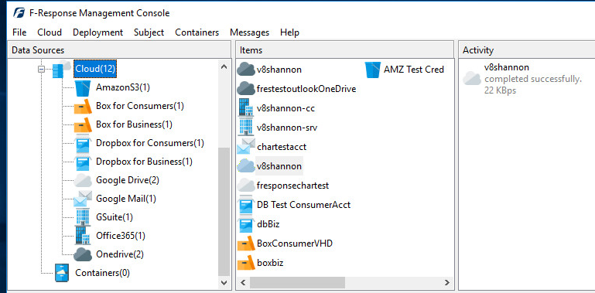The image size is (595, 293).
Task: Click the dbBiz Dropbox icon
Action: 246,224
